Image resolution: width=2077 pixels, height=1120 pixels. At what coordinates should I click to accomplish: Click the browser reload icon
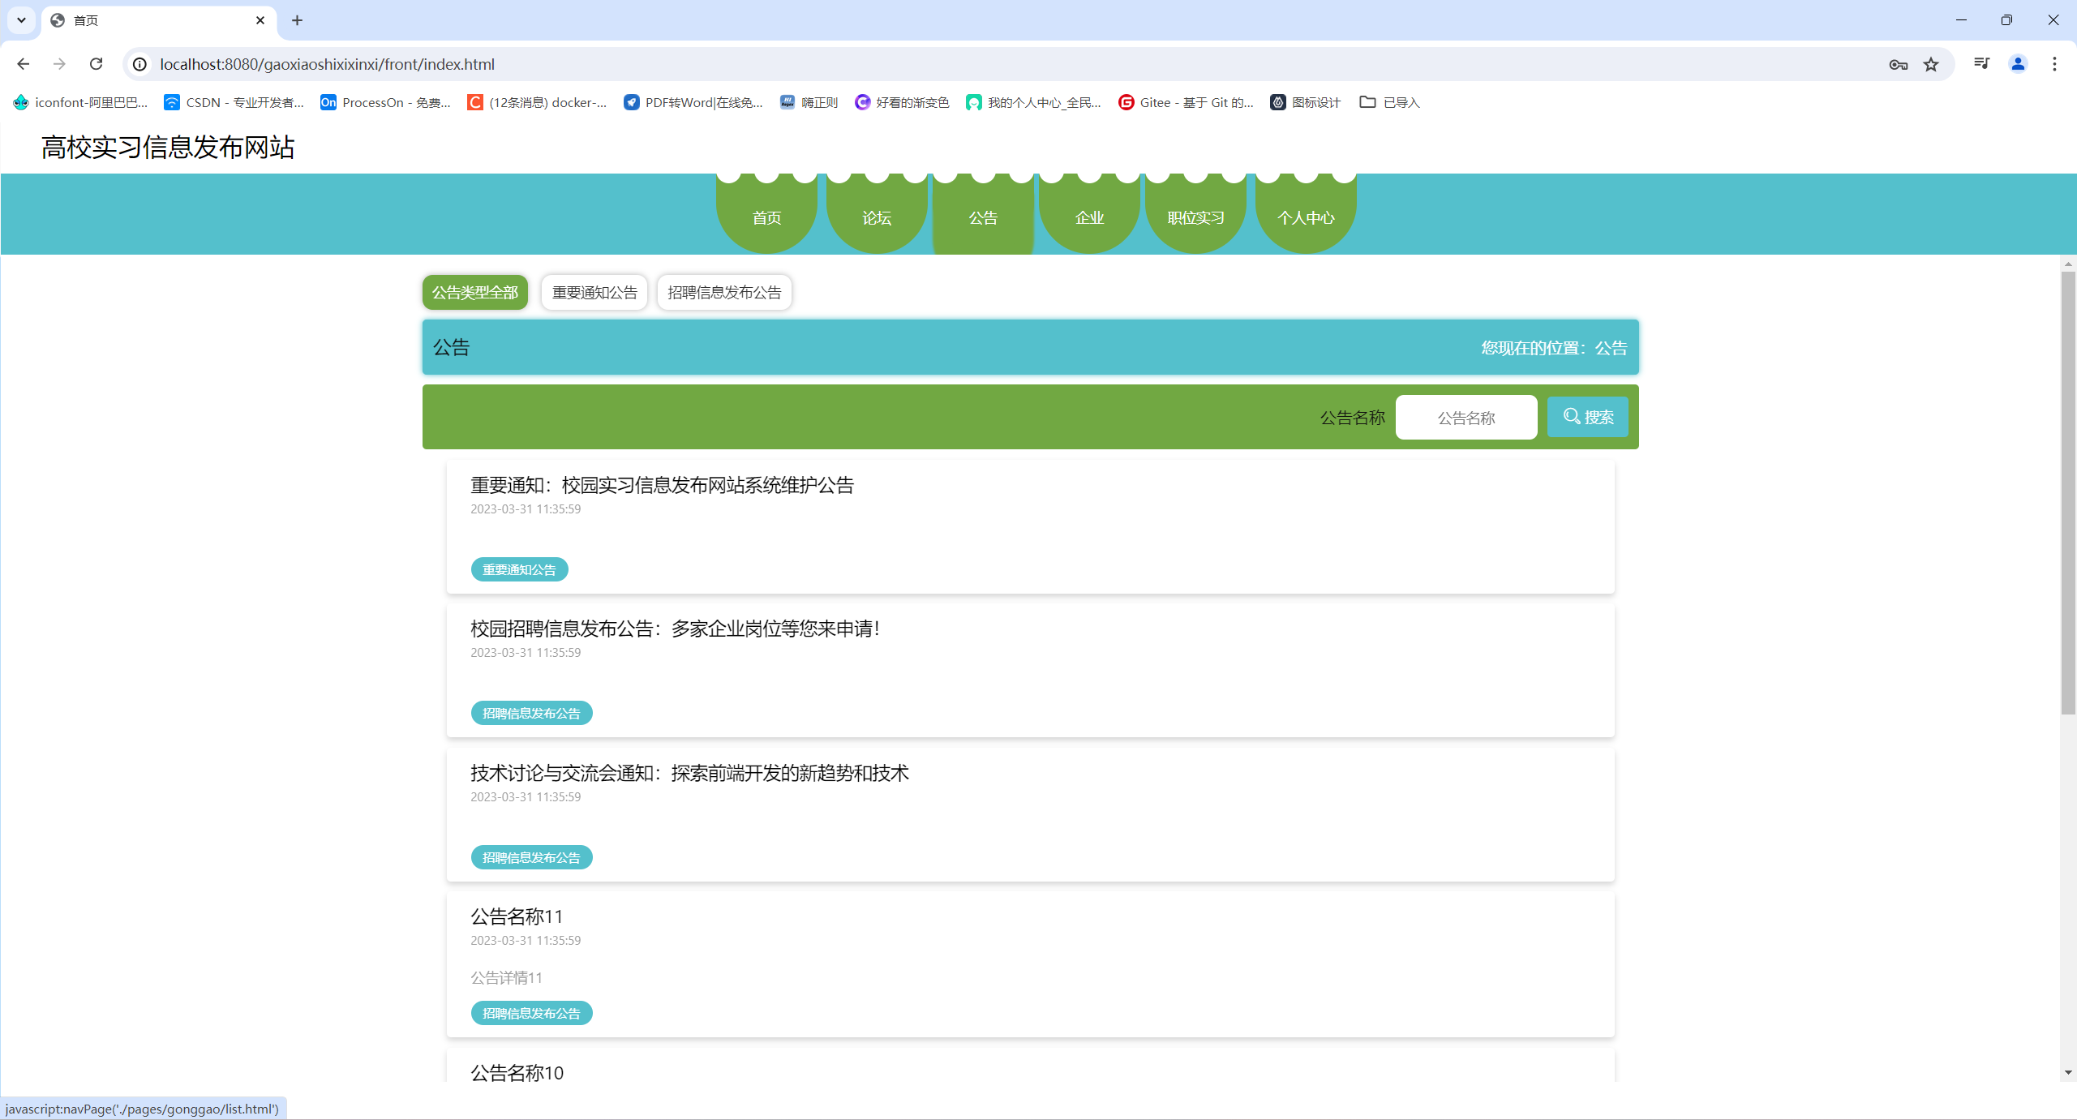pos(96,64)
